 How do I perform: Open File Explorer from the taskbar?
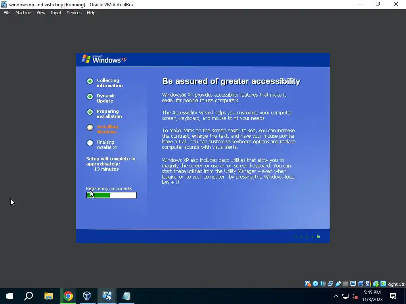pyautogui.click(x=48, y=296)
